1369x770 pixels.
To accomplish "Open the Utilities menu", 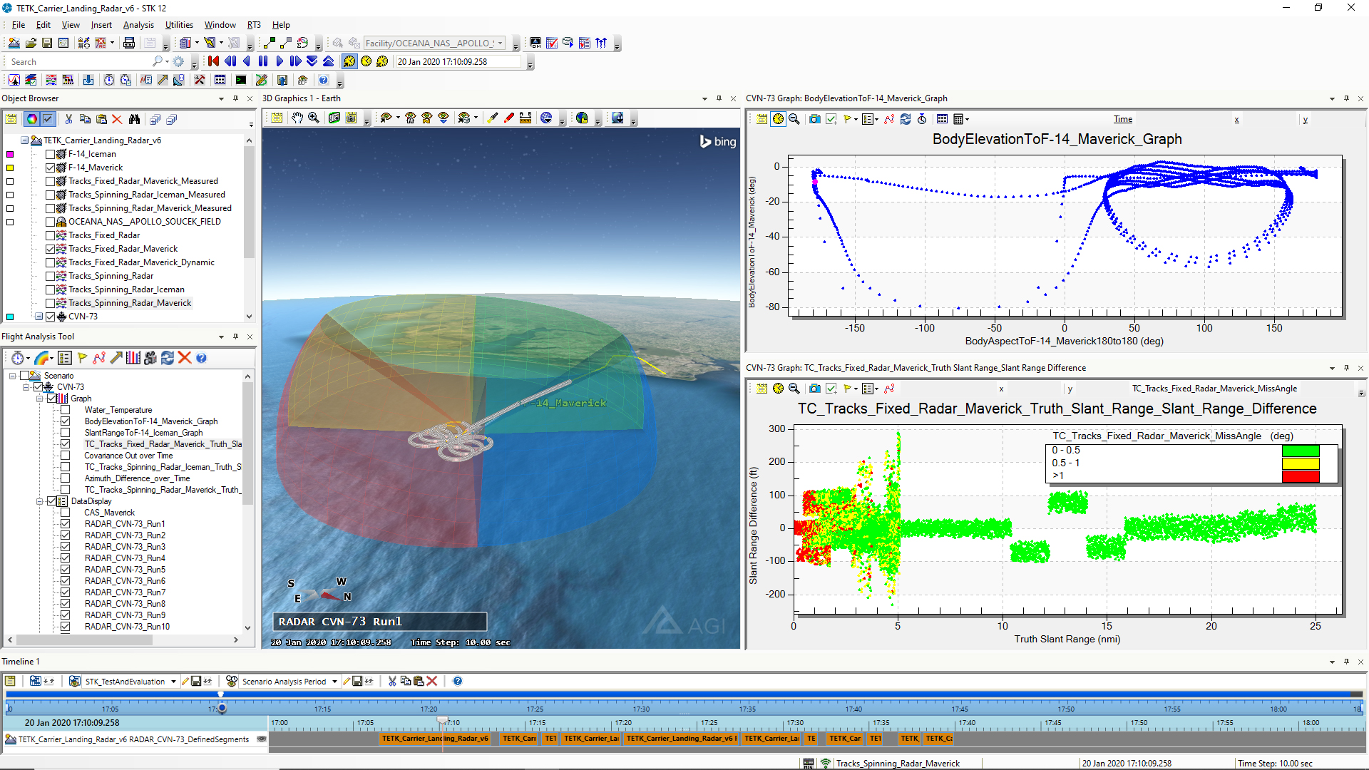I will pyautogui.click(x=179, y=25).
